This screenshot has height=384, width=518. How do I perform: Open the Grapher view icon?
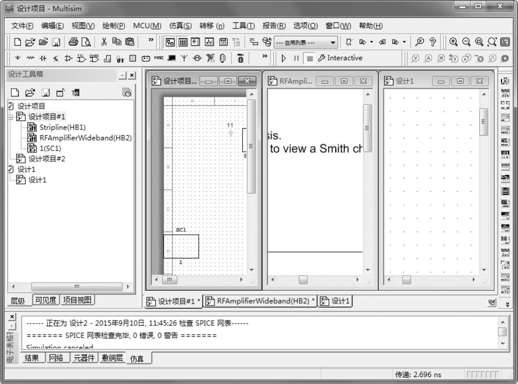tap(209, 42)
